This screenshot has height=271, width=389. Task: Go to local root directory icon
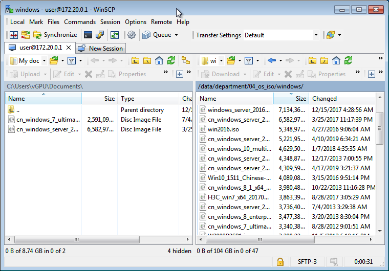[x=147, y=61]
